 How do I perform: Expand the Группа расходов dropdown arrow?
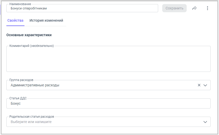click(205, 85)
